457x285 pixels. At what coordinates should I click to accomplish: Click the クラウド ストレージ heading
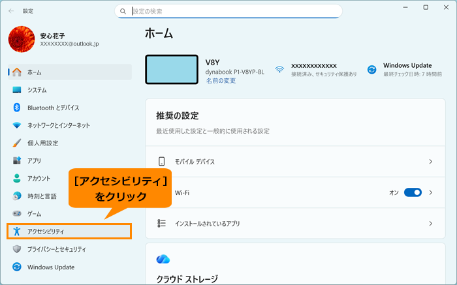coord(187,279)
